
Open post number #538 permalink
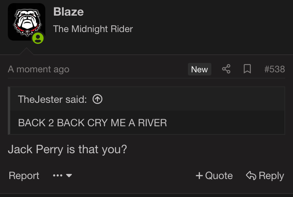pos(274,69)
